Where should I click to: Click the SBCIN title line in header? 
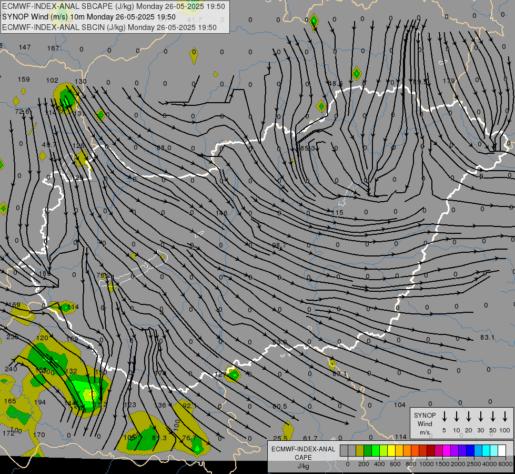[x=109, y=27]
